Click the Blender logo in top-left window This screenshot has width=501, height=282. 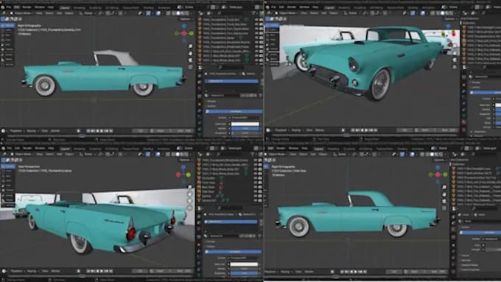(3, 7)
